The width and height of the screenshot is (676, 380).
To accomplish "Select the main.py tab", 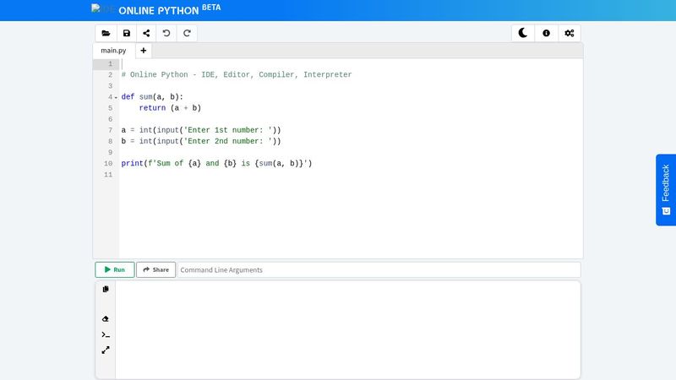I will (113, 51).
